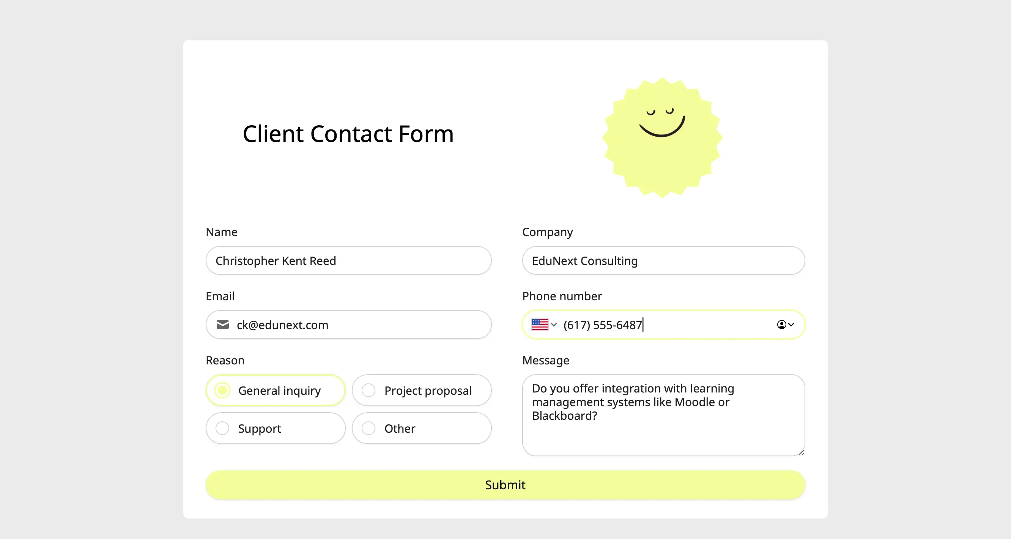
Task: Expand the autofill chevron in phone field
Action: pos(791,325)
